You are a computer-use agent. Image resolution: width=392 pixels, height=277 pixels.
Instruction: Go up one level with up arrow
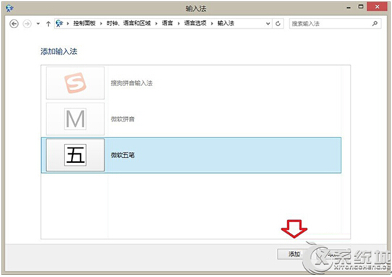pyautogui.click(x=48, y=24)
